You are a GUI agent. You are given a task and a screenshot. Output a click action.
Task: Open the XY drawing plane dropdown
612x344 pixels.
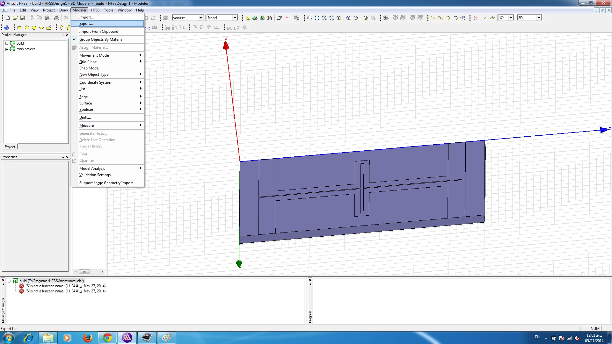point(511,18)
